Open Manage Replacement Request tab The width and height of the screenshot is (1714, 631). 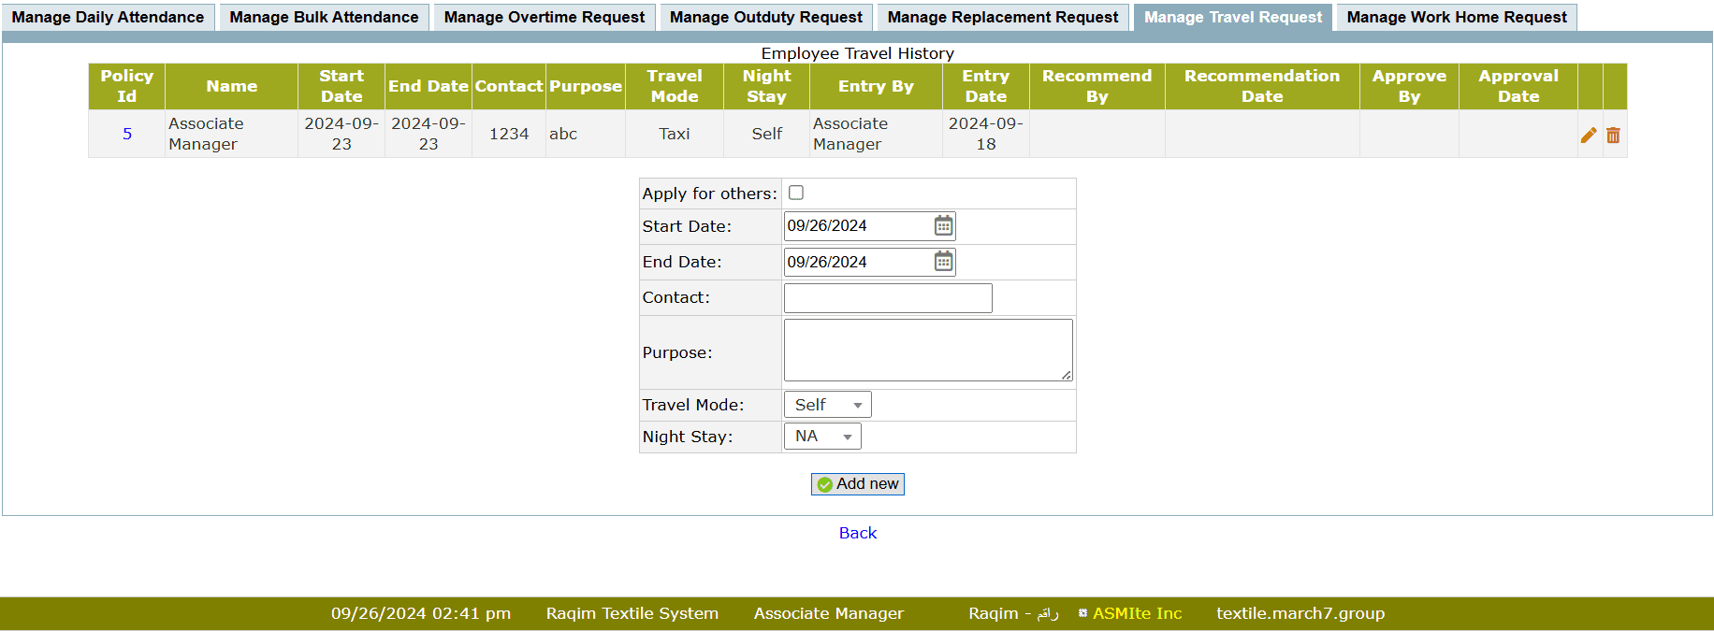[1002, 17]
